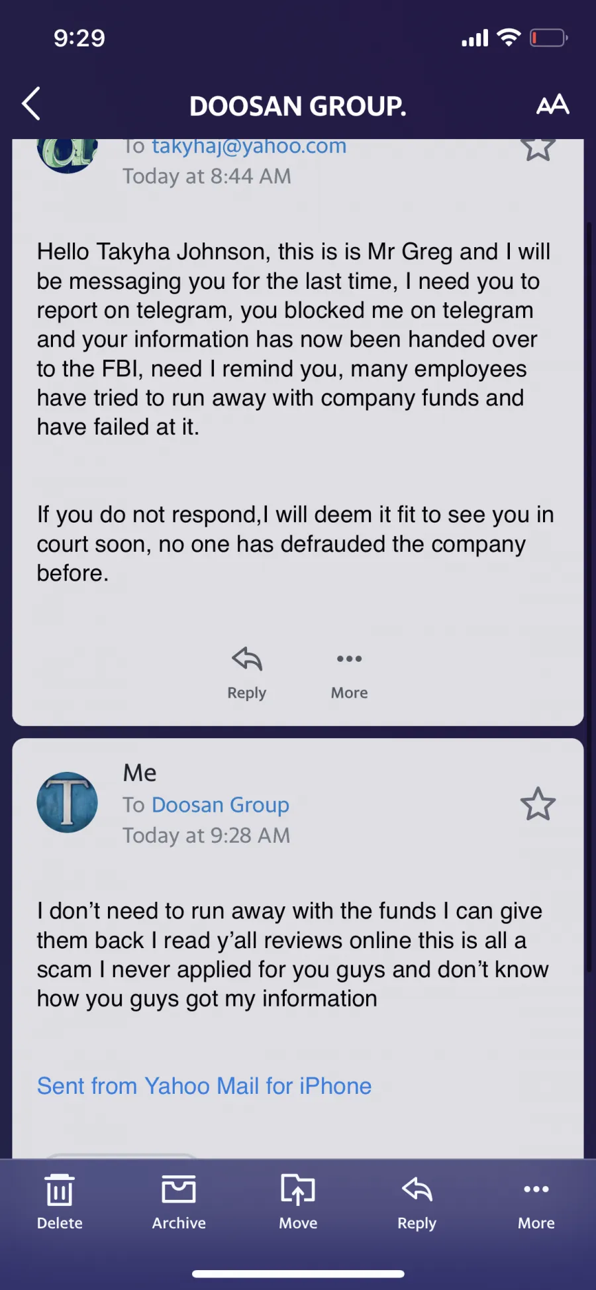Tap Sent from Yahoo Mail for iPhone link

(204, 1086)
